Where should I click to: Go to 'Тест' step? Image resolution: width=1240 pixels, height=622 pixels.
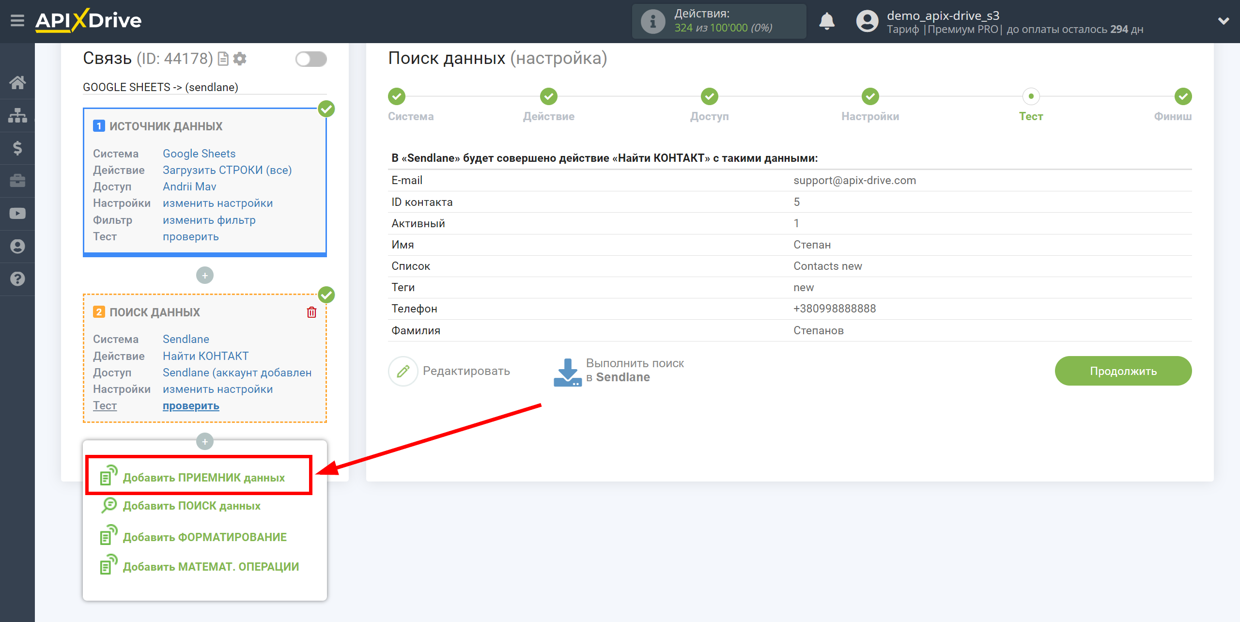pos(1031,96)
